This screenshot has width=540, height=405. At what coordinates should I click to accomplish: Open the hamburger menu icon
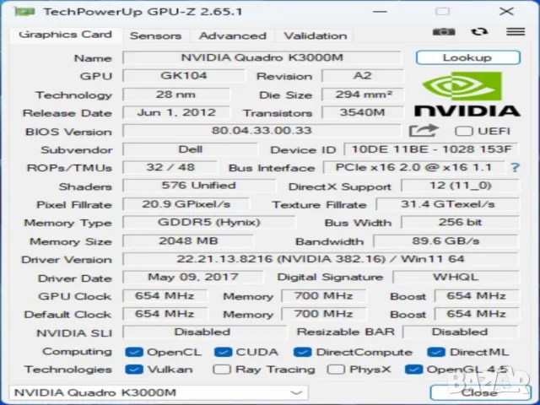coord(516,32)
